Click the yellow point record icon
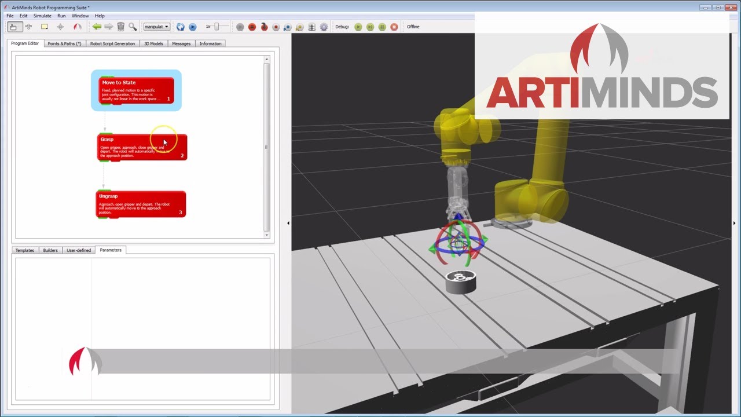 pyautogui.click(x=300, y=27)
